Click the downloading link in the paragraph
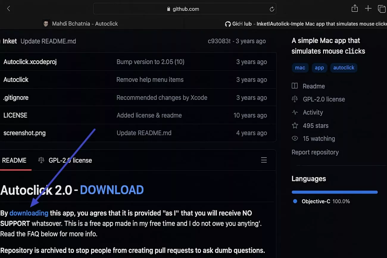 click(x=29, y=213)
